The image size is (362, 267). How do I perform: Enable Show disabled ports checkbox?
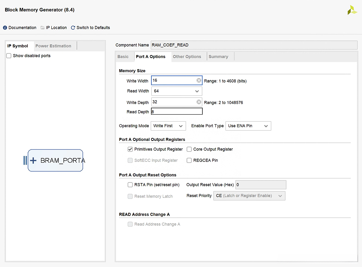(x=9, y=56)
